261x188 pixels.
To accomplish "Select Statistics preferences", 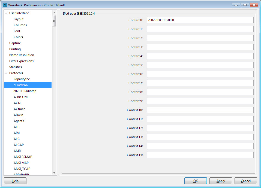I will coord(16,67).
